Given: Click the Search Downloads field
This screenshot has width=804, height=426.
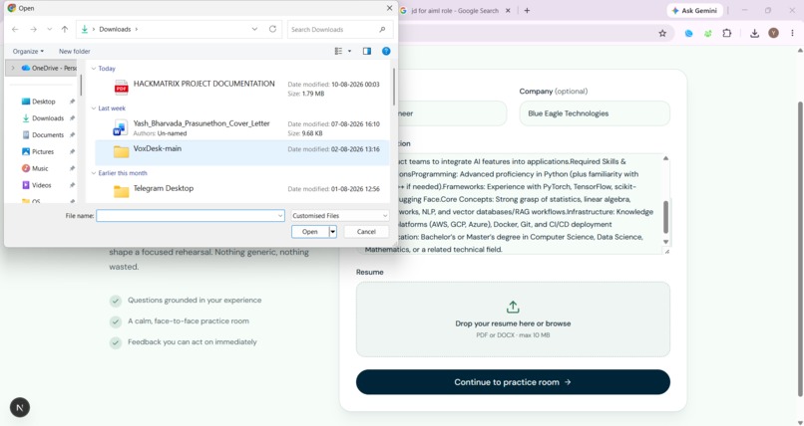Looking at the screenshot, I should [340, 29].
